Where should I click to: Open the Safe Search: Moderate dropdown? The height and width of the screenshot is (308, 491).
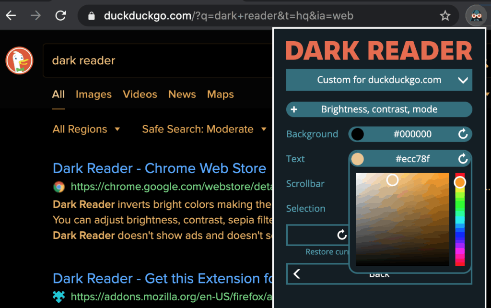coord(204,129)
